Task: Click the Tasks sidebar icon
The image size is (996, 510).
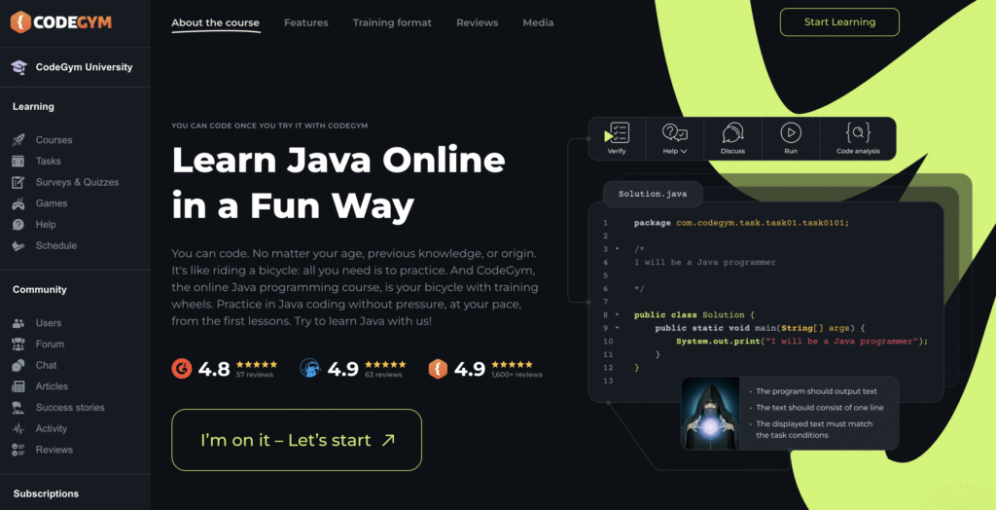Action: [18, 161]
